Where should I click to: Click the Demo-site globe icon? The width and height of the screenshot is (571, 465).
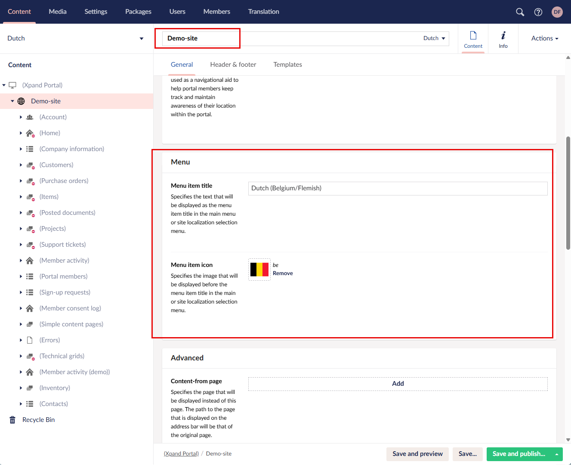pyautogui.click(x=21, y=101)
